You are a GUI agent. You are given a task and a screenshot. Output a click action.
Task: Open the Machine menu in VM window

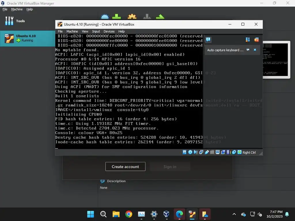tap(72, 31)
